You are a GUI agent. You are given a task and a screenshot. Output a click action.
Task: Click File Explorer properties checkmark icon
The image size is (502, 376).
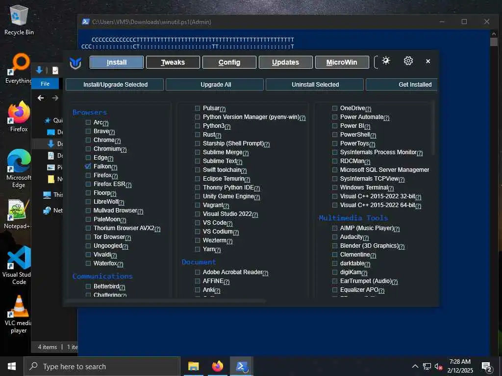pos(55,70)
